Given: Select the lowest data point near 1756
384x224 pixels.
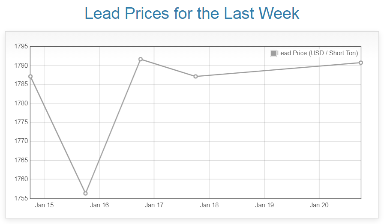Looking at the screenshot, I should [x=86, y=194].
